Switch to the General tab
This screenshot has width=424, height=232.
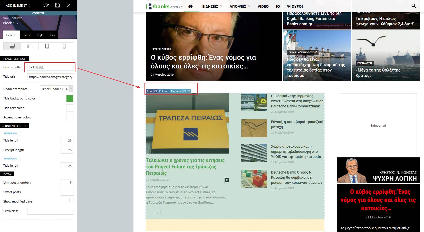click(12, 35)
